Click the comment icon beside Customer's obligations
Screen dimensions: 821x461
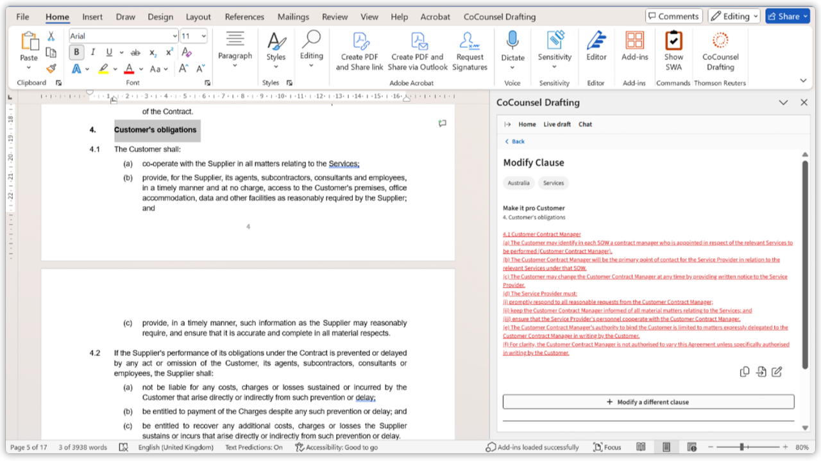[x=442, y=124]
